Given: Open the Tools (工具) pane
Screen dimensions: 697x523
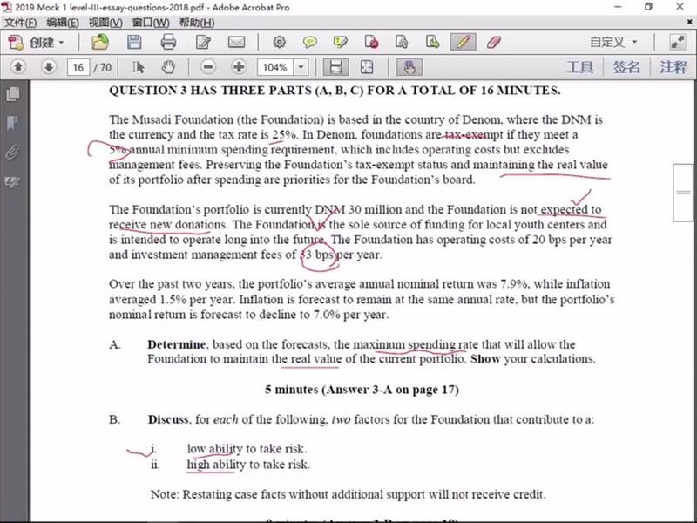Looking at the screenshot, I should pyautogui.click(x=580, y=67).
